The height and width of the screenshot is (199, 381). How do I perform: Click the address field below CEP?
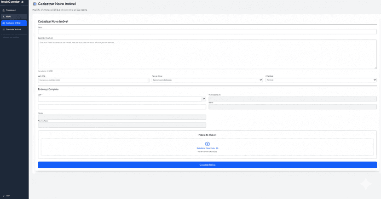[121, 107]
